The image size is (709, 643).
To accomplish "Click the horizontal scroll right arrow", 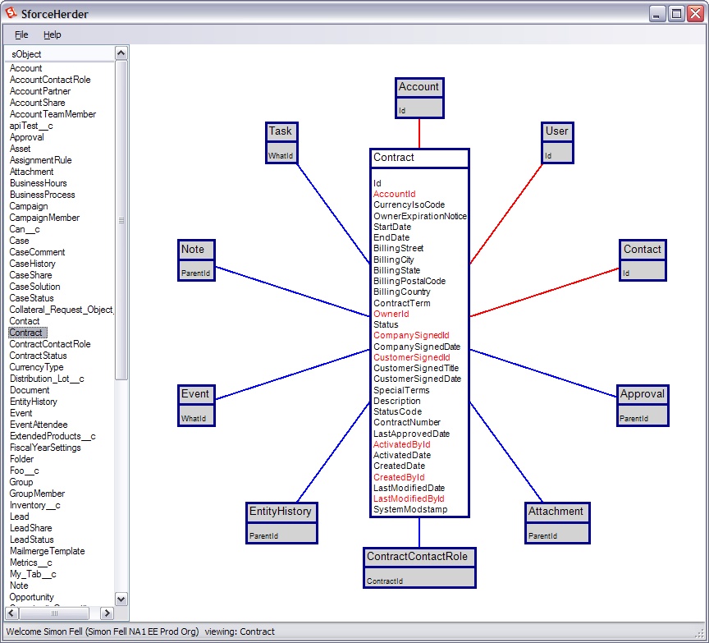I will tap(107, 613).
